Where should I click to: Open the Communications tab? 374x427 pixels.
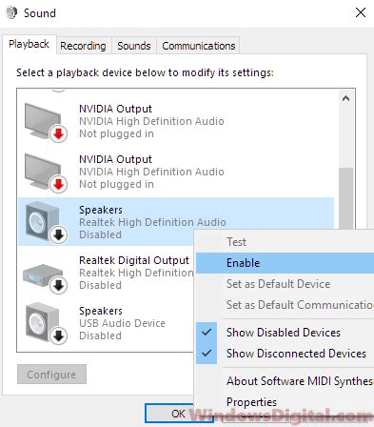(x=199, y=46)
